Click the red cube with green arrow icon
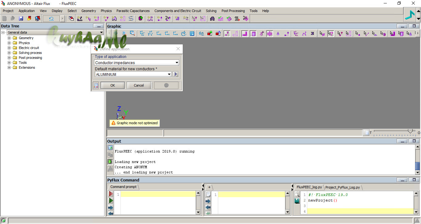This screenshot has height=224, width=421. pyautogui.click(x=210, y=33)
